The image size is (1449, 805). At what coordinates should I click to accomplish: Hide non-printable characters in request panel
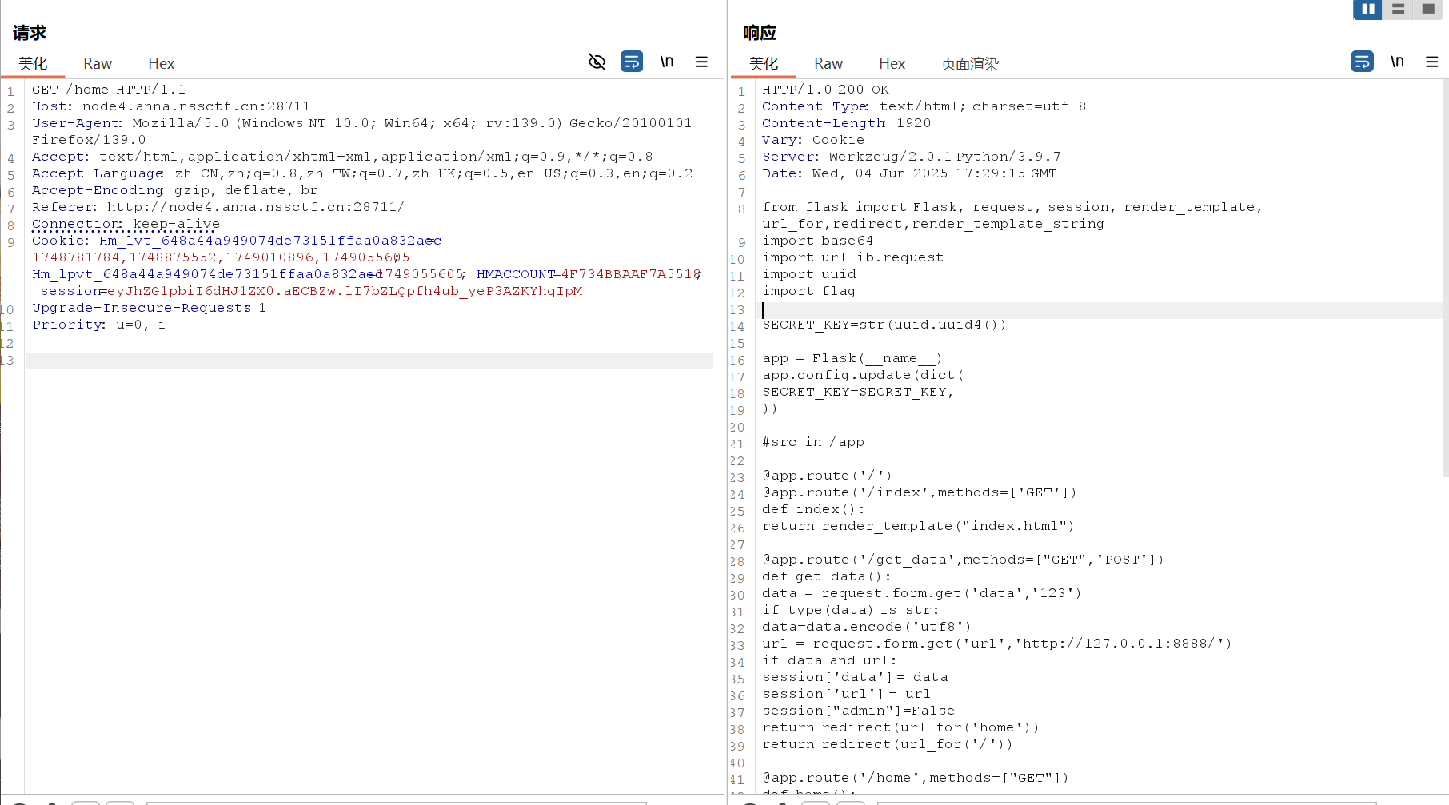(x=597, y=62)
